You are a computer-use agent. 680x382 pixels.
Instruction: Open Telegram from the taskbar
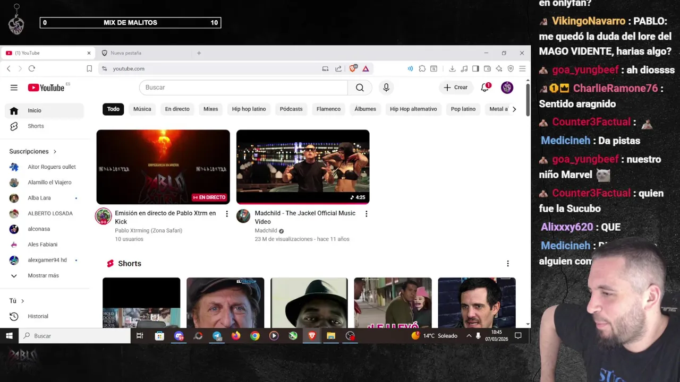[217, 336]
